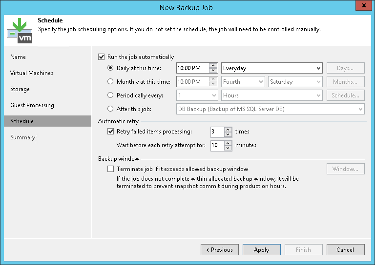Click the retry times number field
Viewport: 375px width, 265px height.
217,132
